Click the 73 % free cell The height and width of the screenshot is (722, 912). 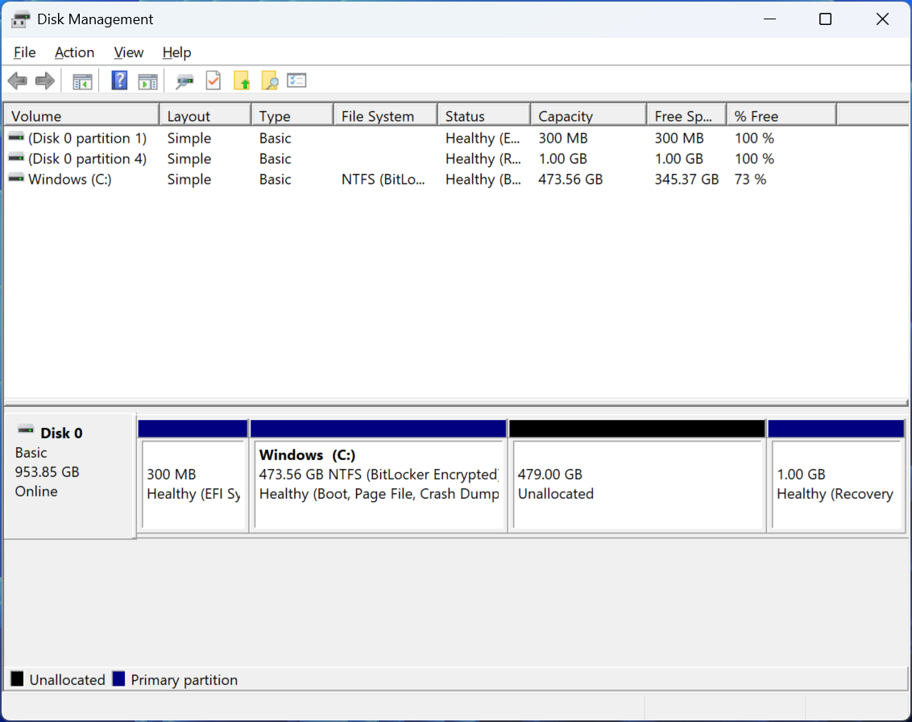pyautogui.click(x=750, y=179)
